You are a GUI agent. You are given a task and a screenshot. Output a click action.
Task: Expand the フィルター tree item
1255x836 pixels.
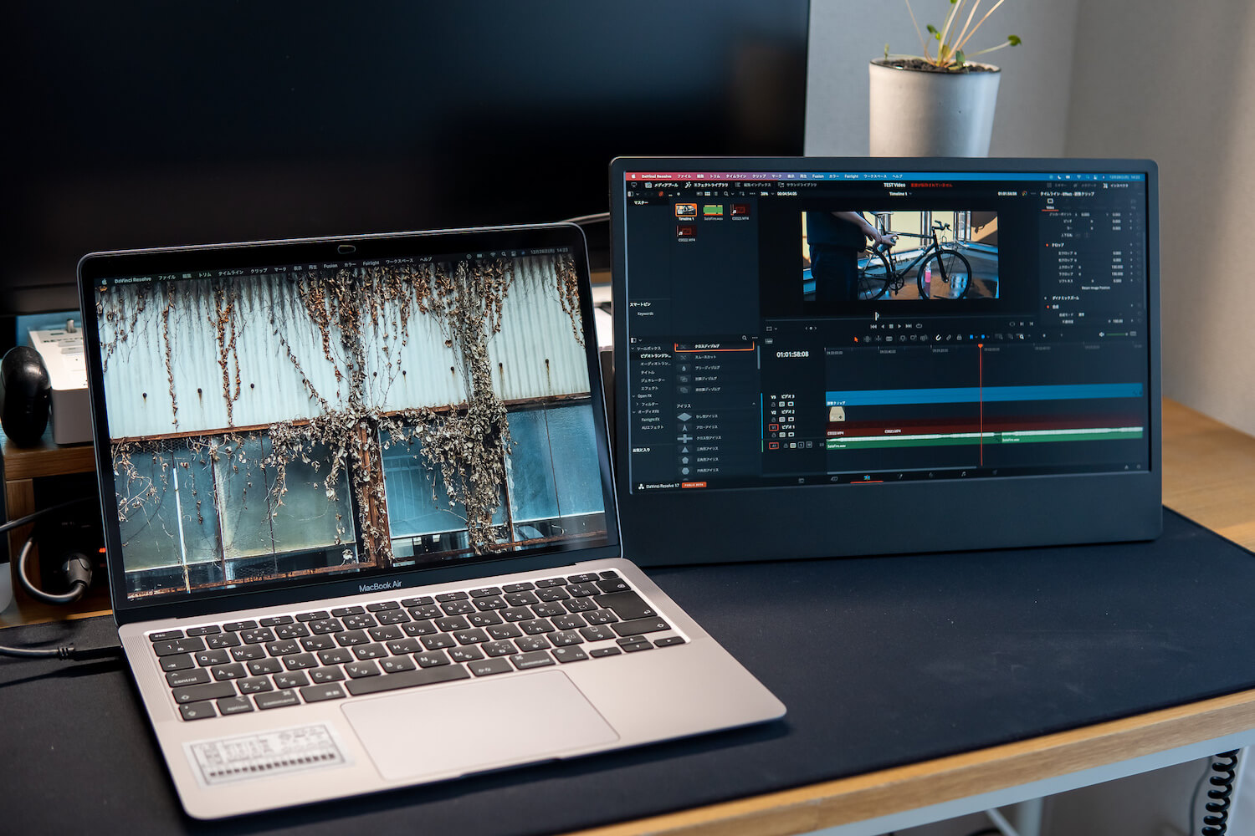pyautogui.click(x=638, y=404)
